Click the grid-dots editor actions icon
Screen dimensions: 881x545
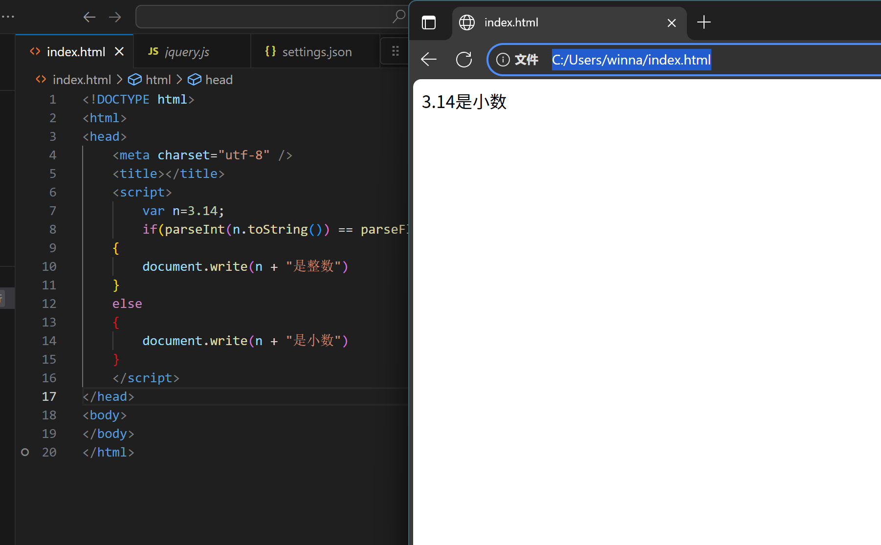click(x=395, y=51)
